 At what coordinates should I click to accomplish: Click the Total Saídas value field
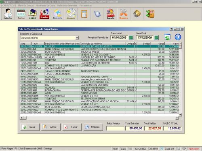[x=153, y=128]
